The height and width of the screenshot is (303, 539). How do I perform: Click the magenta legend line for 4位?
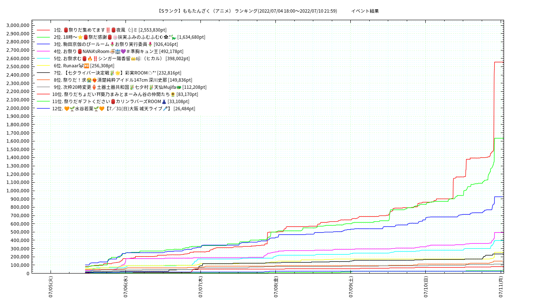point(43,51)
